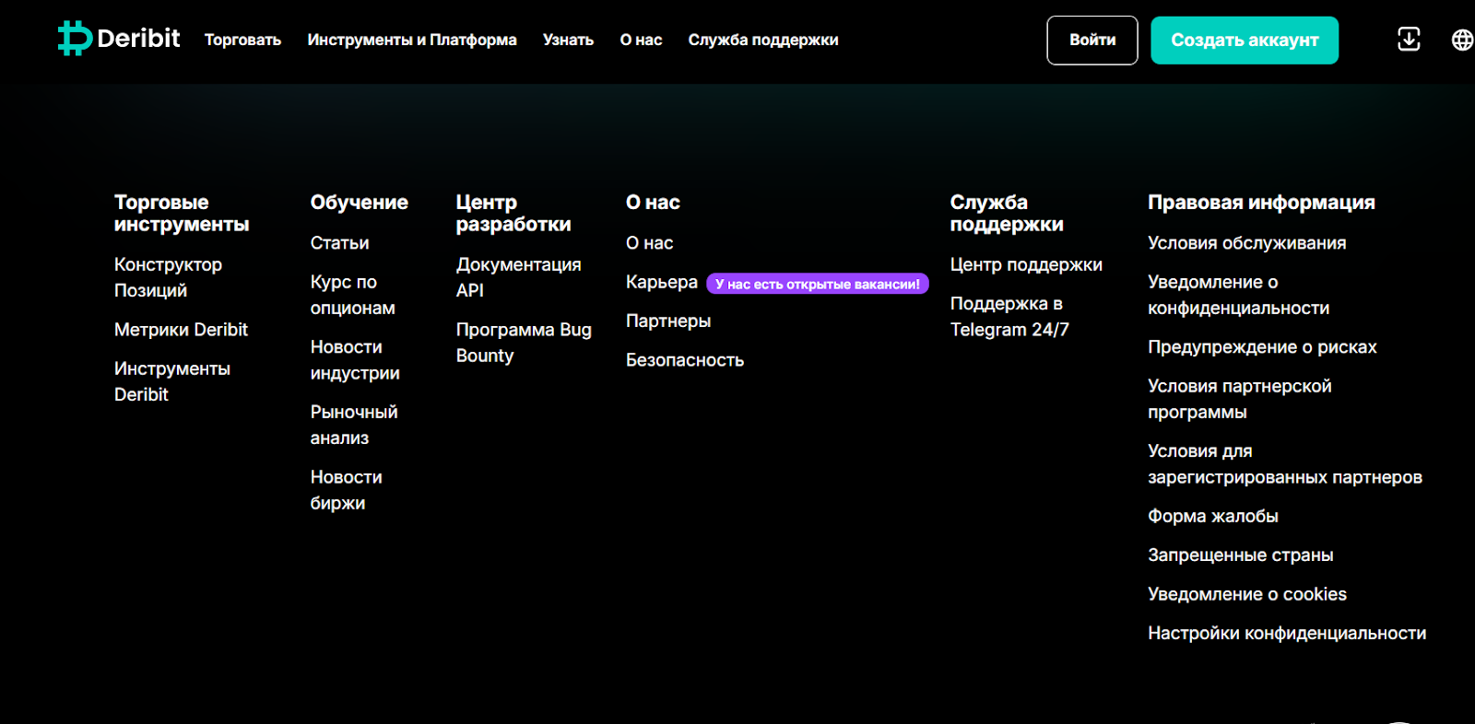Open the Карьера link
This screenshot has height=724, width=1475.
click(662, 282)
